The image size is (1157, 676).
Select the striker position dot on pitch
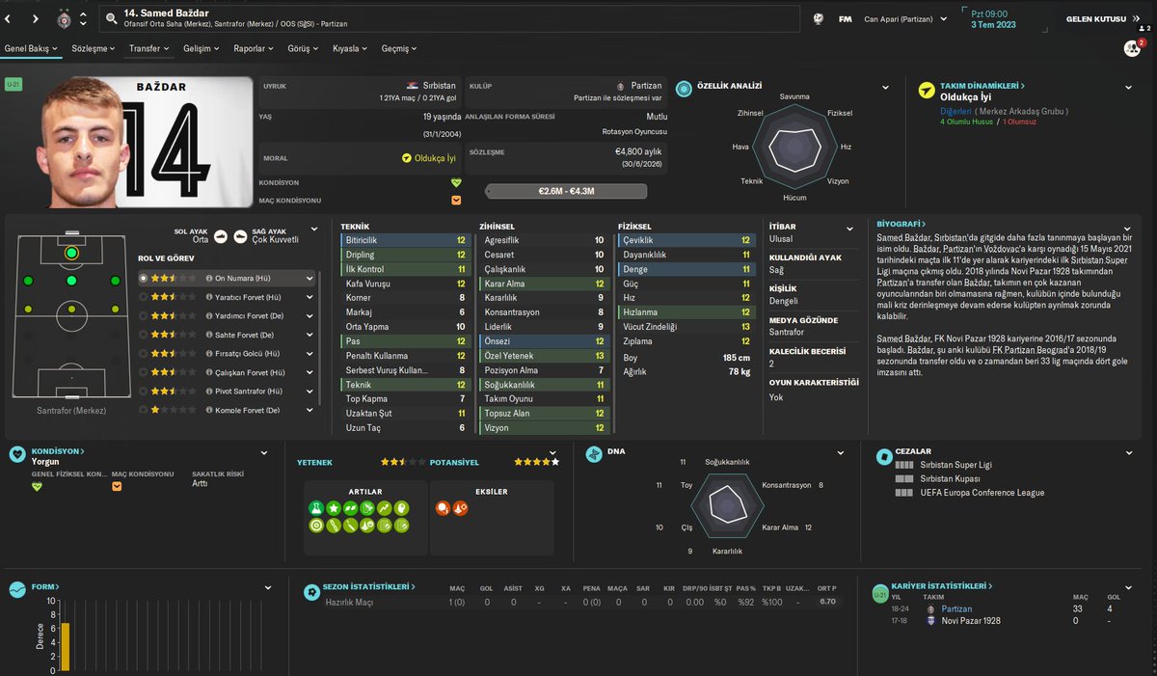click(71, 253)
